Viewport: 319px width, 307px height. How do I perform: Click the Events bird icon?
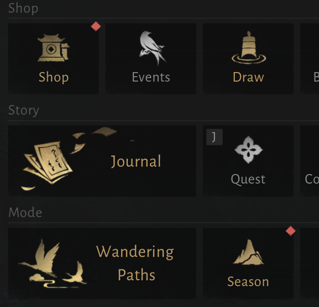click(152, 48)
